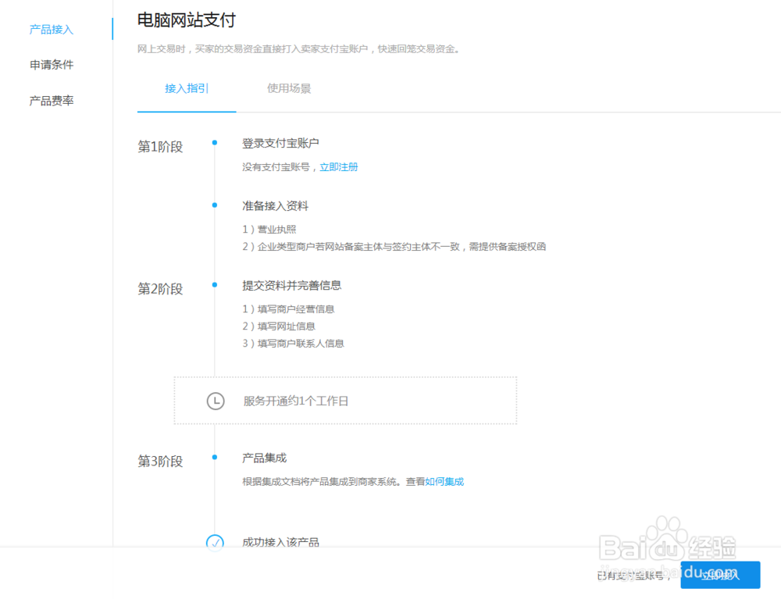Open the 产品费率 sidebar entry

tap(51, 100)
